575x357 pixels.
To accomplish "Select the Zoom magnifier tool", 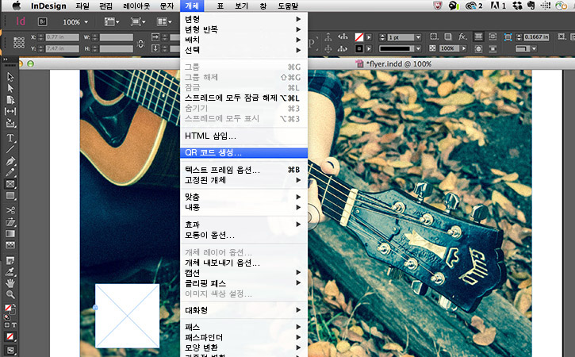I will [x=10, y=294].
